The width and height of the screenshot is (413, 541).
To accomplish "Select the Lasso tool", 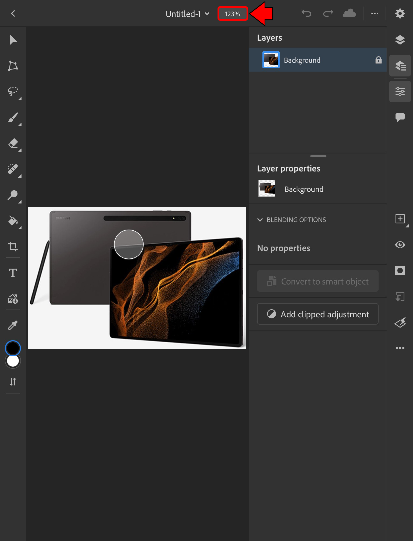I will click(x=13, y=92).
